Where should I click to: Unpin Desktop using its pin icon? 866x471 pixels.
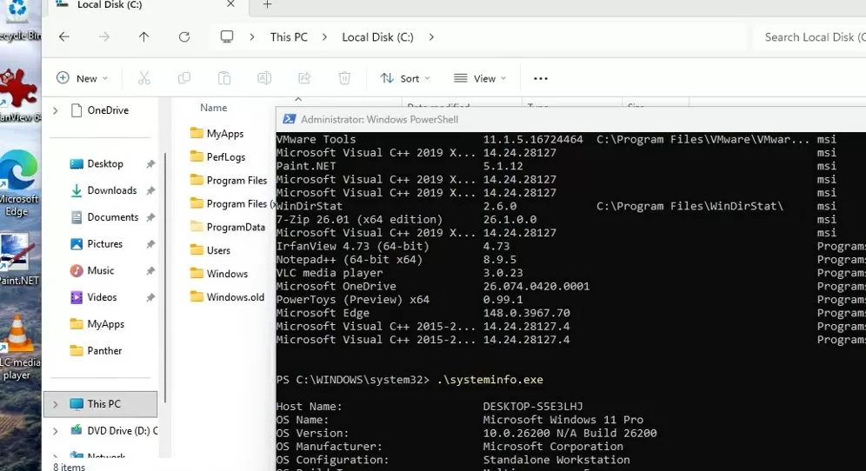tap(150, 164)
